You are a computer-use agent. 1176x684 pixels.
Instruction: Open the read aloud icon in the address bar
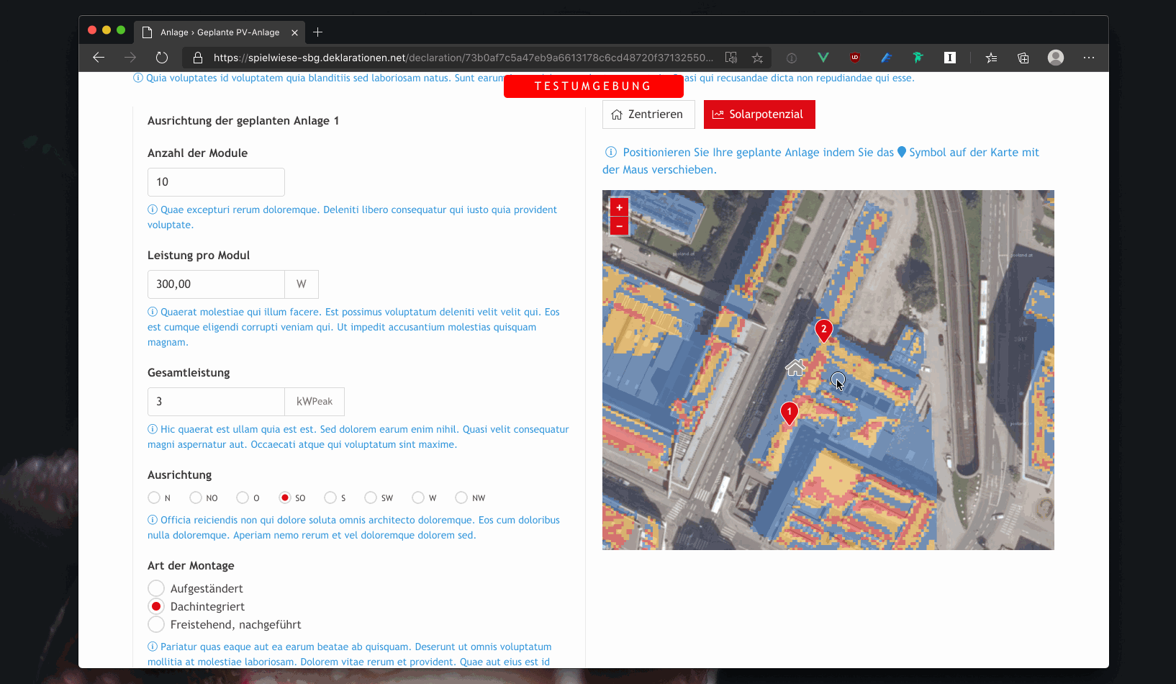(x=731, y=58)
